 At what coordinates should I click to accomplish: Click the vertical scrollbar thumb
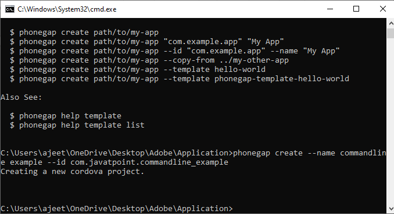pos(391,34)
